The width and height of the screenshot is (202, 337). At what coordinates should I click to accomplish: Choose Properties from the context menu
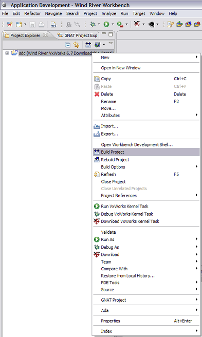pos(146,321)
